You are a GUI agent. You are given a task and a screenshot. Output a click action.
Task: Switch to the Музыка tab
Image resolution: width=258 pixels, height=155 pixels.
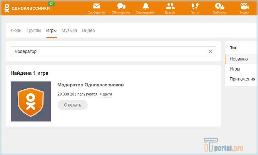[69, 30]
